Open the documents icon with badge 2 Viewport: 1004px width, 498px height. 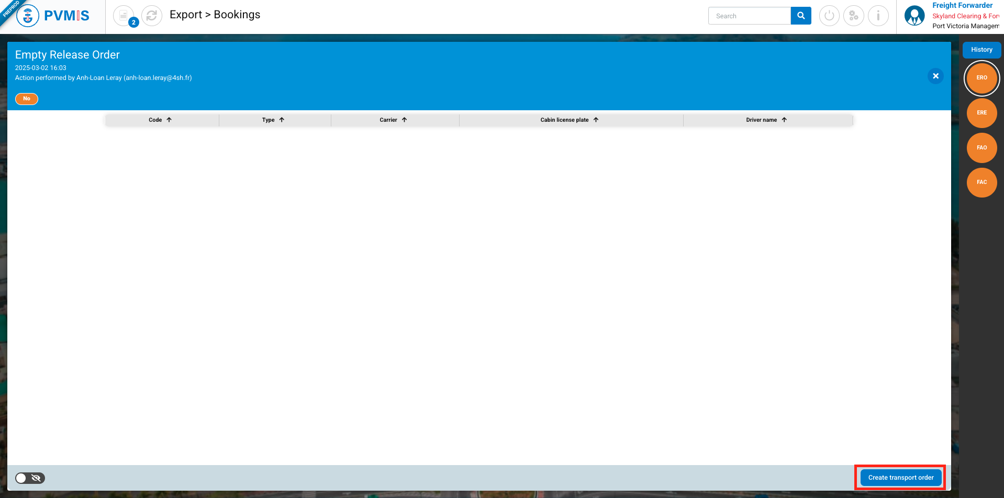click(x=124, y=16)
